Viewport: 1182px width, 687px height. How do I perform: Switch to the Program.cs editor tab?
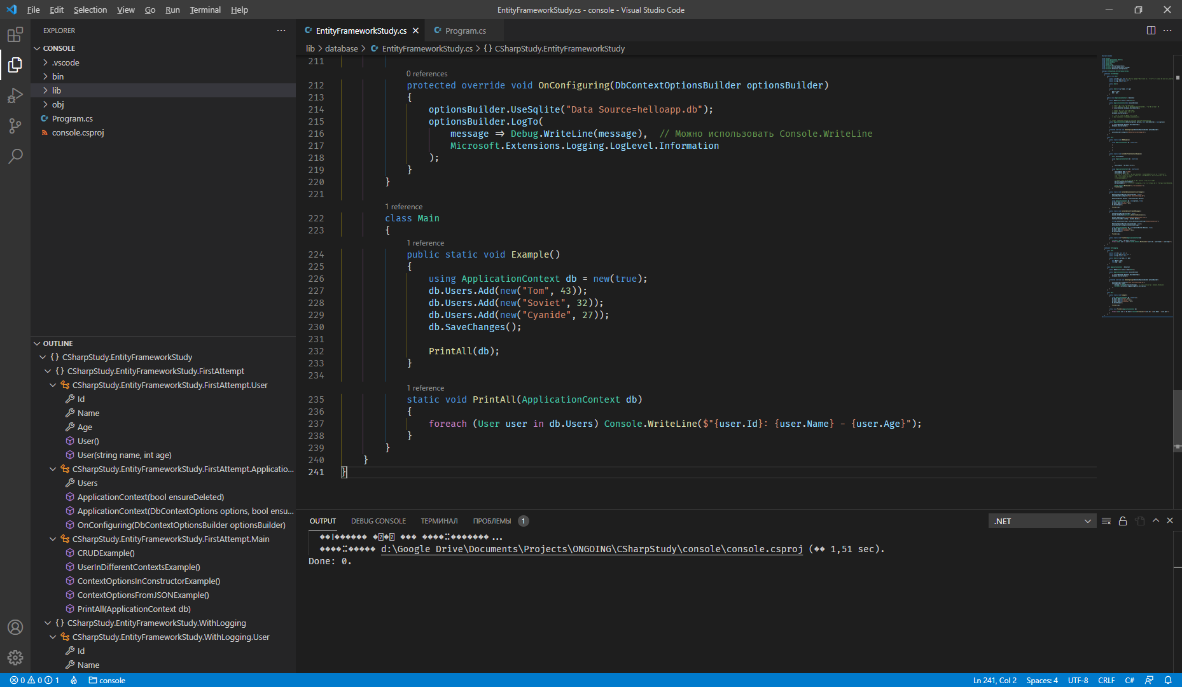click(x=466, y=30)
